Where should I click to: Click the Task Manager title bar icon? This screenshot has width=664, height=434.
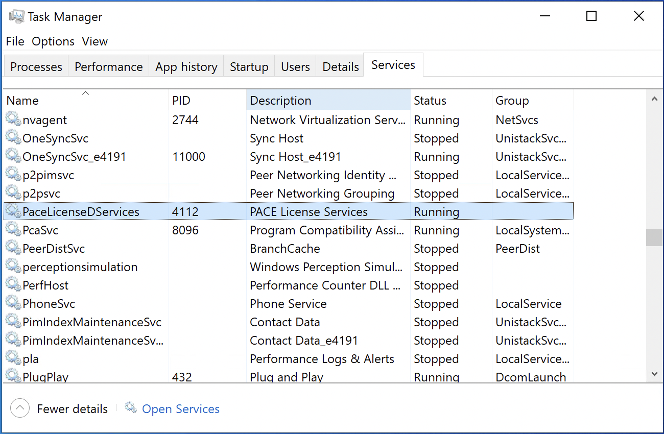(16, 16)
